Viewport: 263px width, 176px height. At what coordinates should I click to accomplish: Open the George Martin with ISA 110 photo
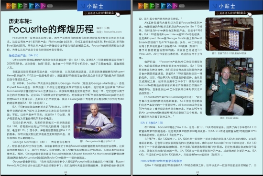(98, 121)
